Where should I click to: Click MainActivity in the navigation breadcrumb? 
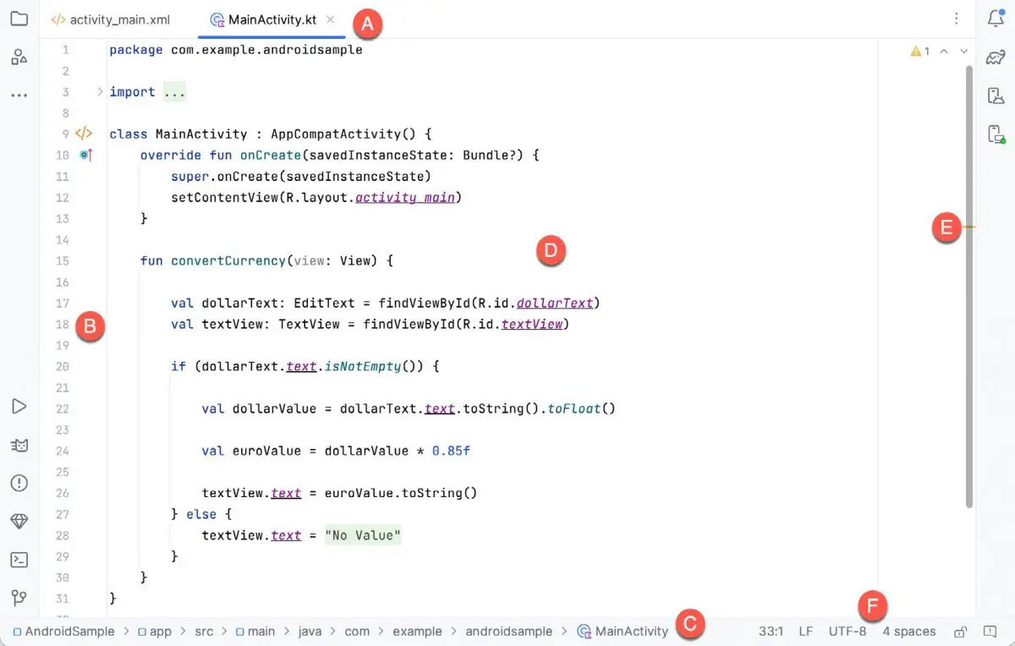pyautogui.click(x=623, y=632)
